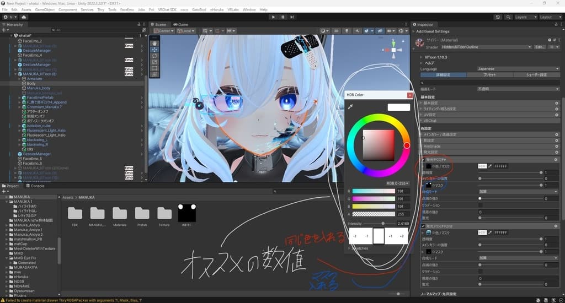
Task: Open the 描画モード dropdown
Action: (x=518, y=89)
